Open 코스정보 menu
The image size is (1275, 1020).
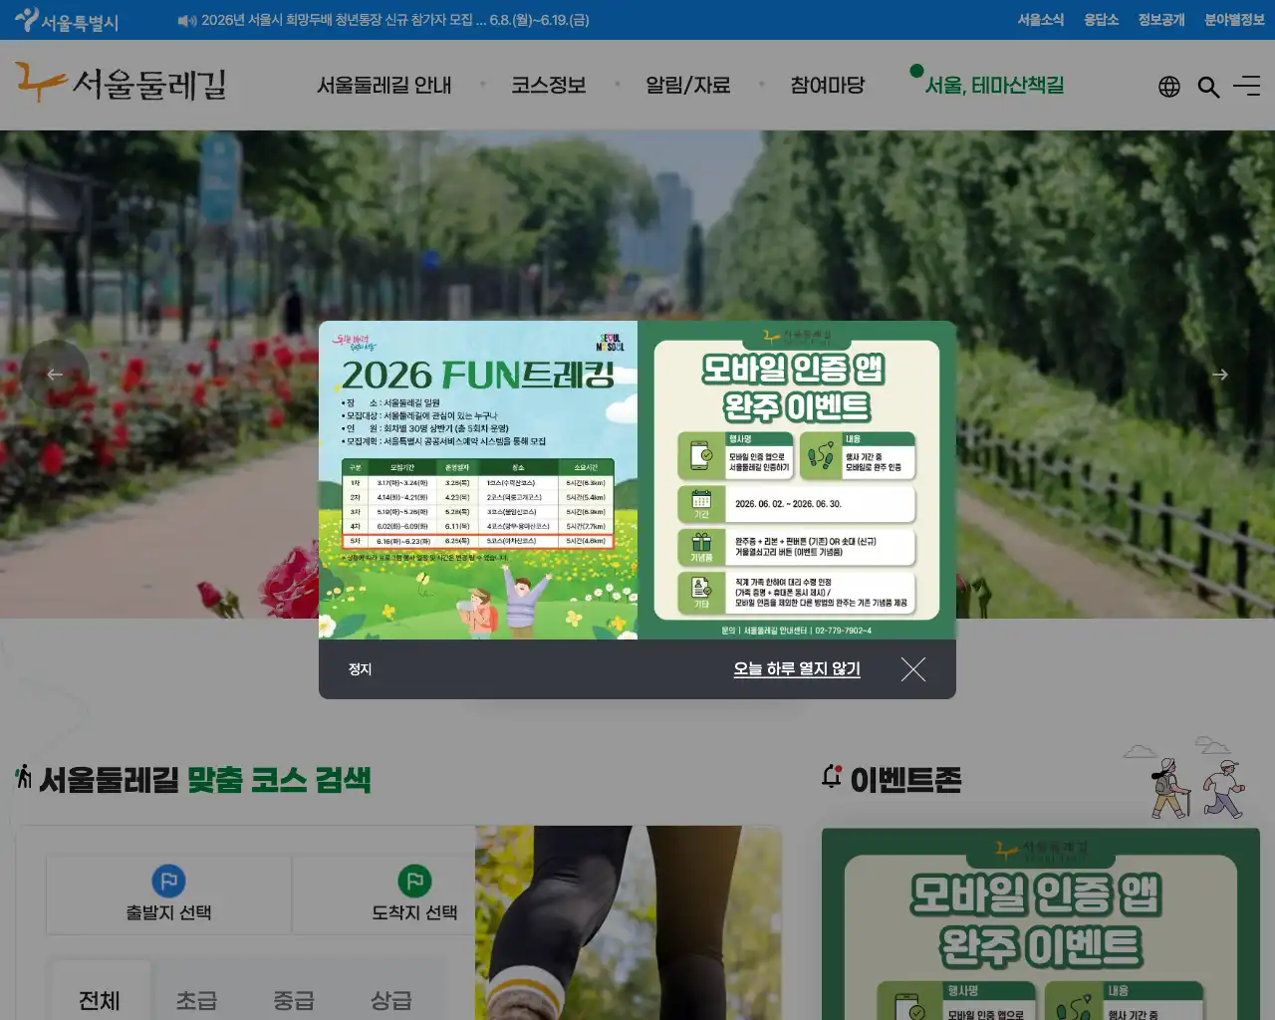pos(549,86)
